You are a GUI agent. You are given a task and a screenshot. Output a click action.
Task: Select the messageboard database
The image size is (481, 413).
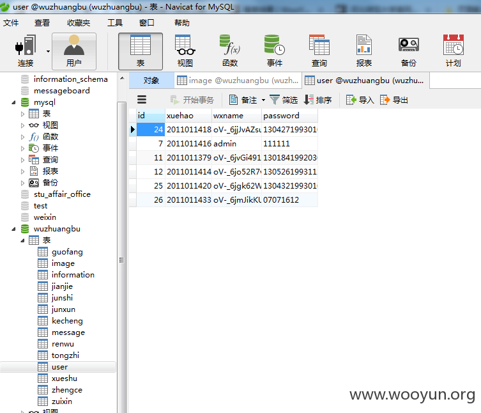(x=62, y=91)
